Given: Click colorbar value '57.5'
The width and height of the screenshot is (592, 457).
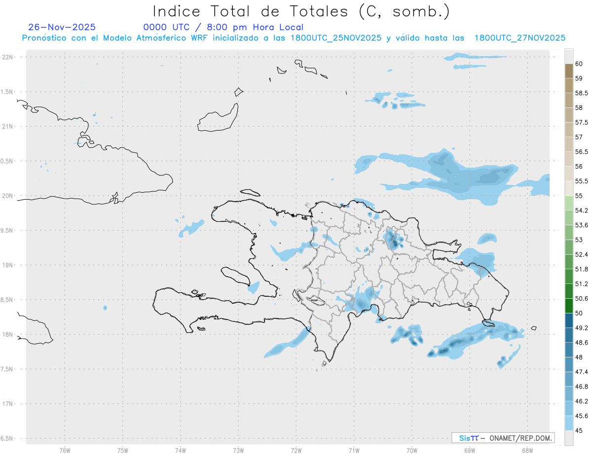Looking at the screenshot, I should click(x=582, y=122).
